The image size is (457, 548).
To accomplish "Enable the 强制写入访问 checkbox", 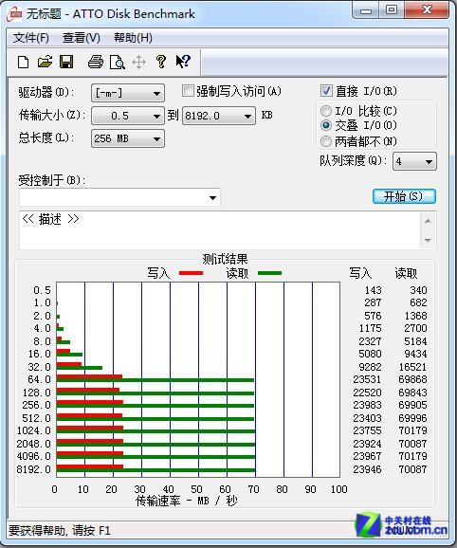I will tap(188, 91).
